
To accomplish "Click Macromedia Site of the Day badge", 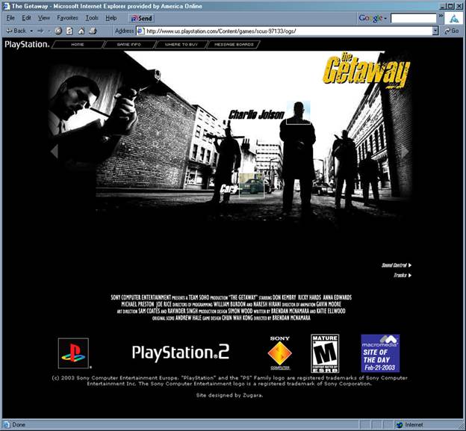I will (380, 353).
